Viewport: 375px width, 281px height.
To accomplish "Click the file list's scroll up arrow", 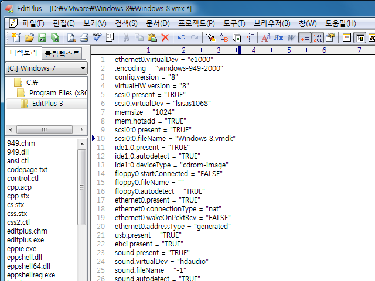I will [x=82, y=144].
